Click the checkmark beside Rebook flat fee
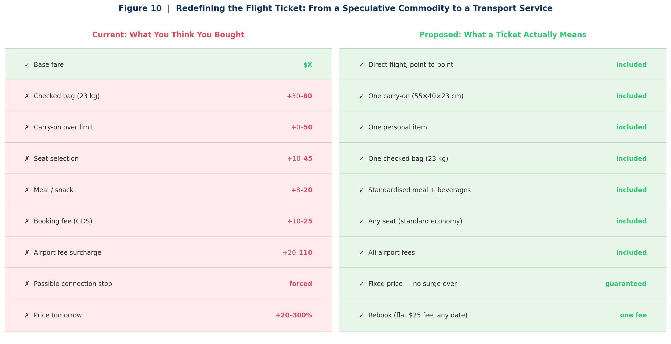This screenshot has height=344, width=671. click(x=361, y=316)
